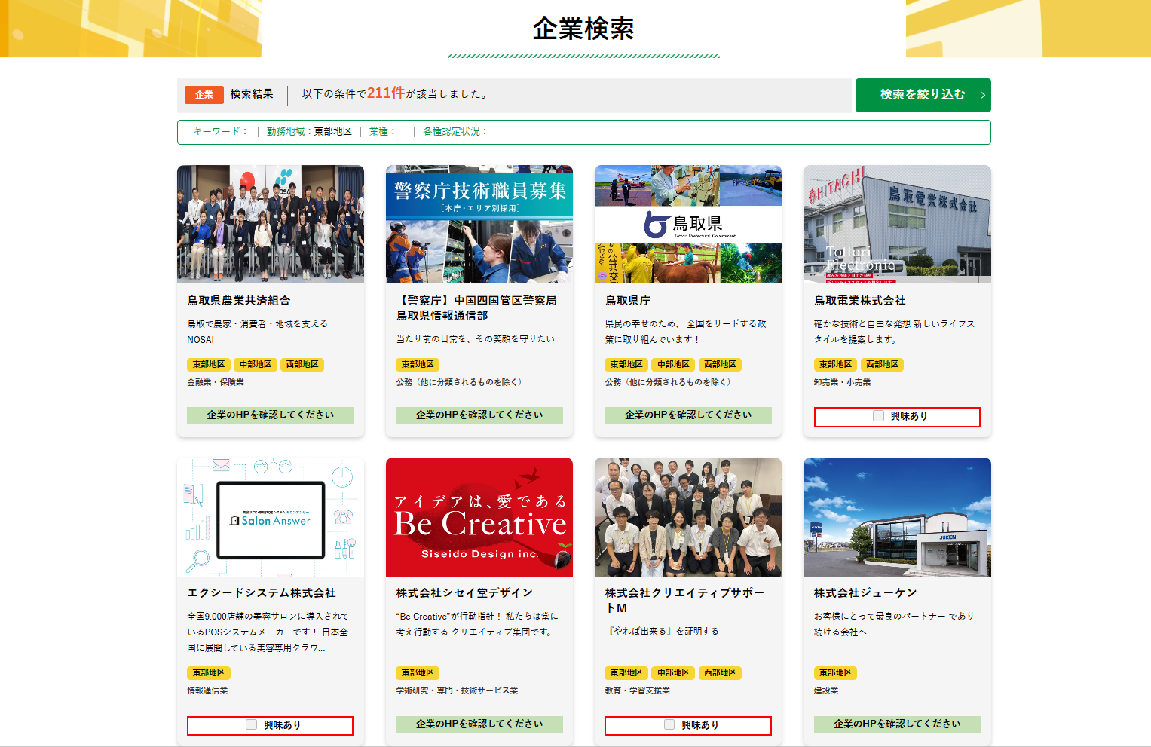
Task: Open the Tottori Electronic building photo
Action: pos(897,224)
